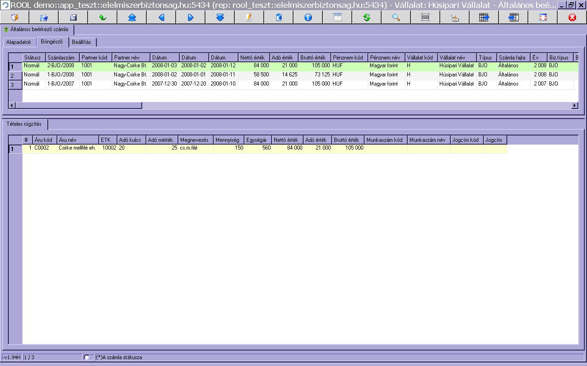Screen dimensions: 587x366
Task: Go to next record with right arrow
Action: pyautogui.click(x=191, y=17)
